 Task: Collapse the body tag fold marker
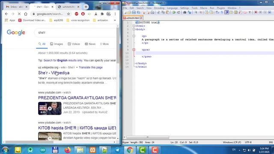(134, 30)
